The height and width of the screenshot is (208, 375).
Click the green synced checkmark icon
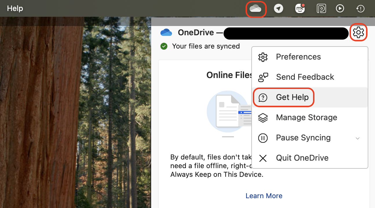pyautogui.click(x=164, y=46)
